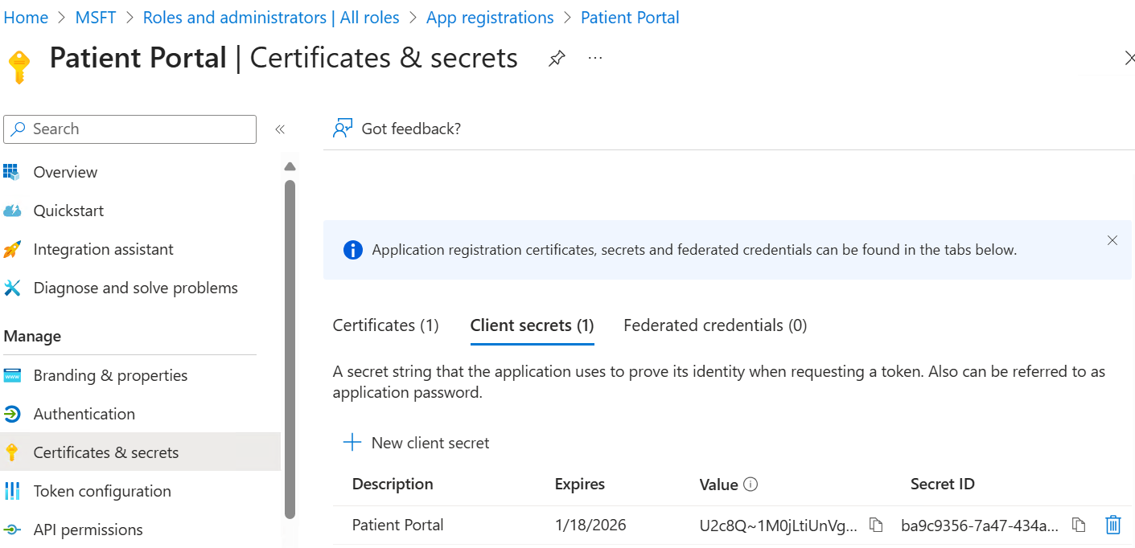Open Integration assistant from the sidebar
Screen dimensions: 1135x548
click(103, 249)
